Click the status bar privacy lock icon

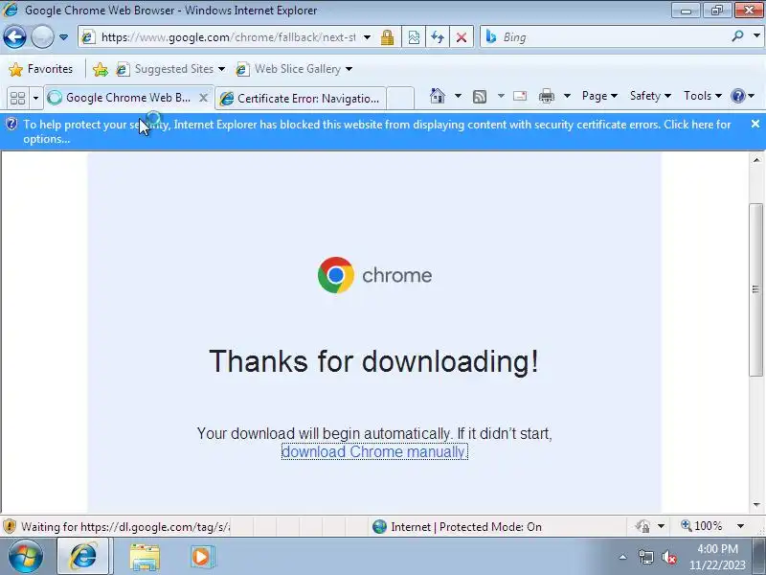[x=642, y=526]
